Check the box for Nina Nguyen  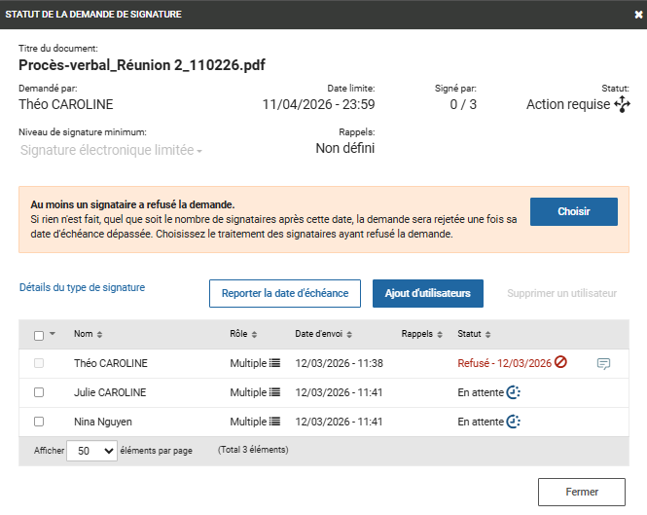pos(39,422)
